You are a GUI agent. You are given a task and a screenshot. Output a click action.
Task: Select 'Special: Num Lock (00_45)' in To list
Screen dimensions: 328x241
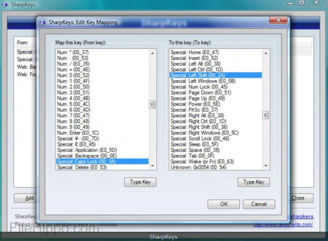pos(216,87)
